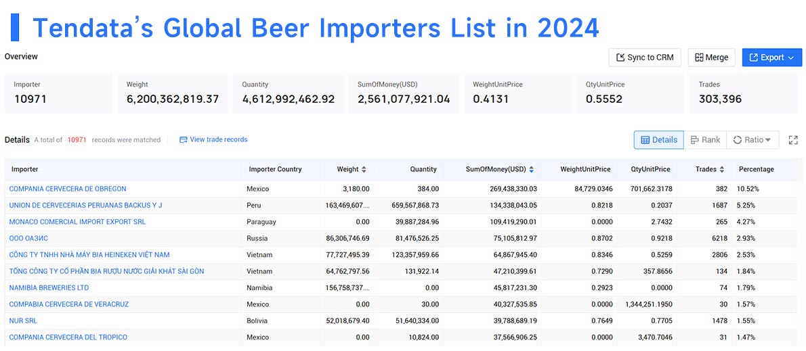Click the Russia country cell
The width and height of the screenshot is (806, 351).
pyautogui.click(x=257, y=238)
